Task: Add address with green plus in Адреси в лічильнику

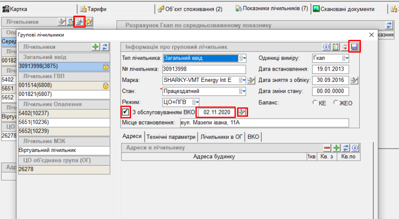Action: pyautogui.click(x=336, y=148)
